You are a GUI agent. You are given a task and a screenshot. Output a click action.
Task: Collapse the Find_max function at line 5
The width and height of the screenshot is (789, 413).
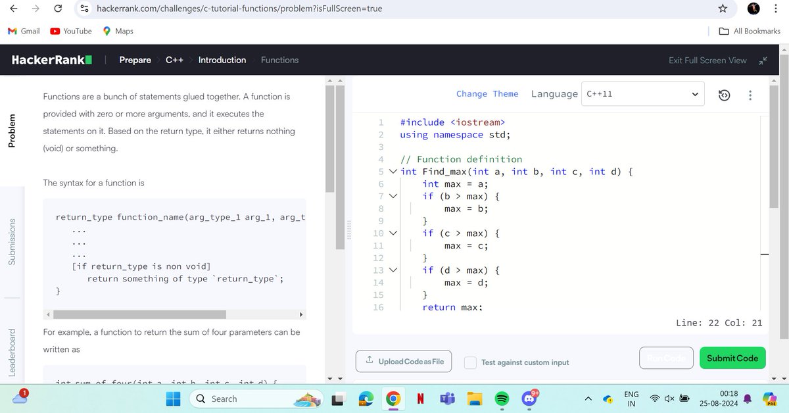(393, 172)
